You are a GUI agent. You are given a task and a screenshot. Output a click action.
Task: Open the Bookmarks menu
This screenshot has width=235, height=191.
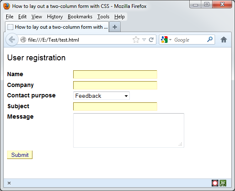(x=80, y=17)
